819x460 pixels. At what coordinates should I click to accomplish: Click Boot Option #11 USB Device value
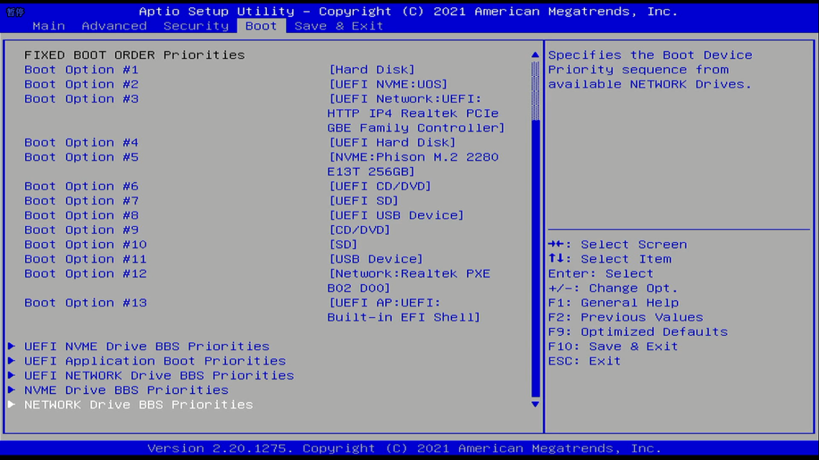tap(376, 259)
